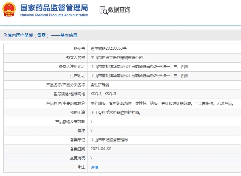Click the 预期用途 label cell

pos(45,112)
